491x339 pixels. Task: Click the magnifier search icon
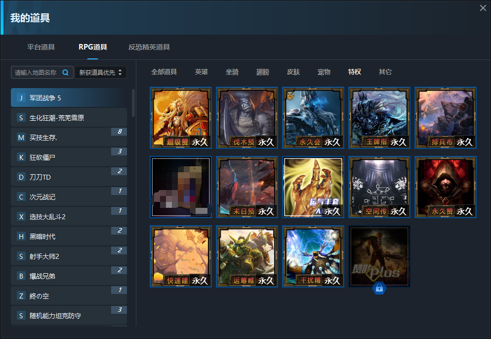(65, 72)
